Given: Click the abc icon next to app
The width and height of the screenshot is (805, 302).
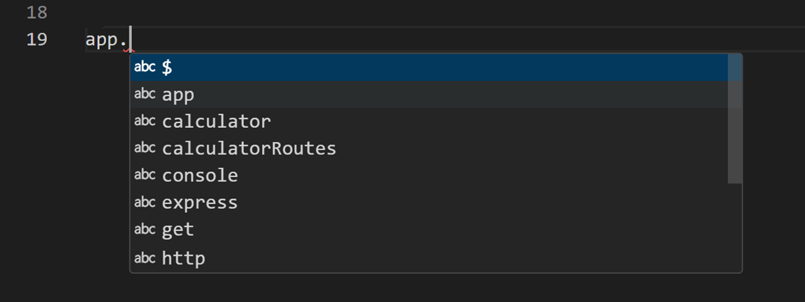Looking at the screenshot, I should (x=145, y=94).
